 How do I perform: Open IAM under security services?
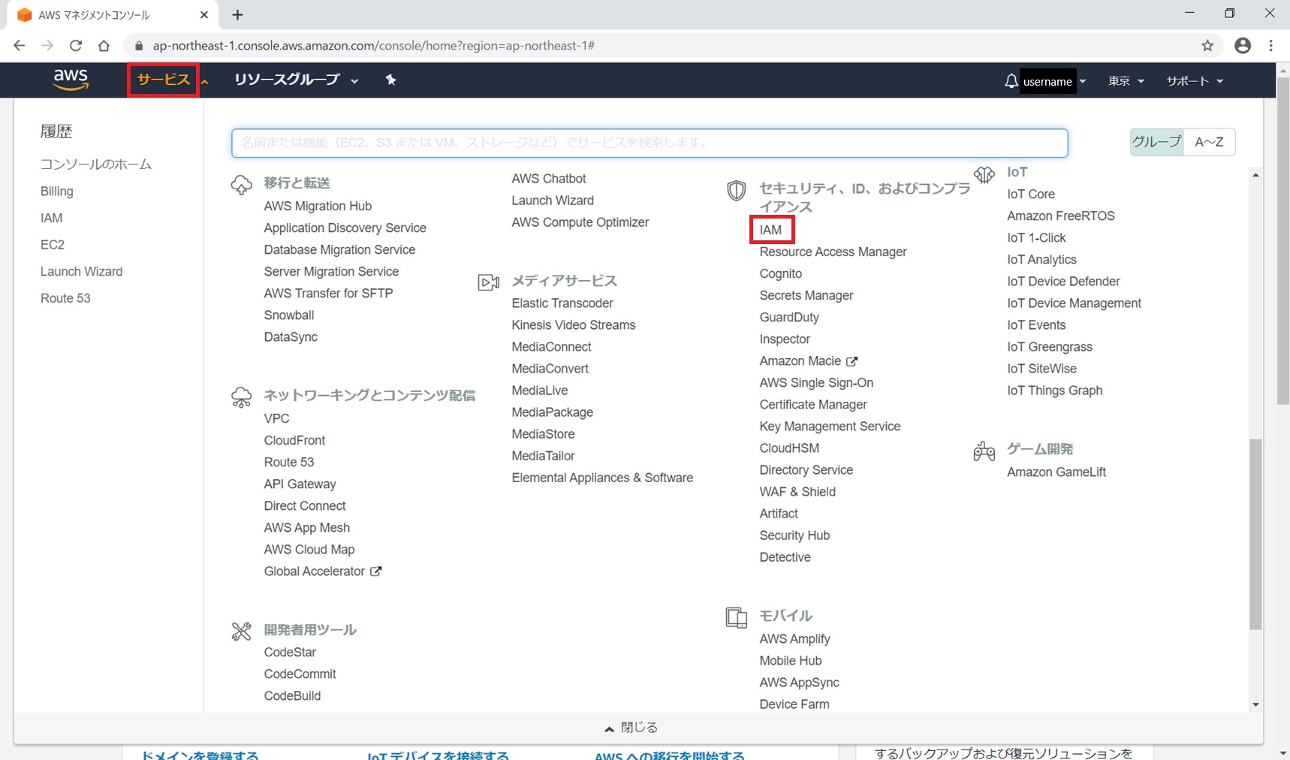point(771,230)
